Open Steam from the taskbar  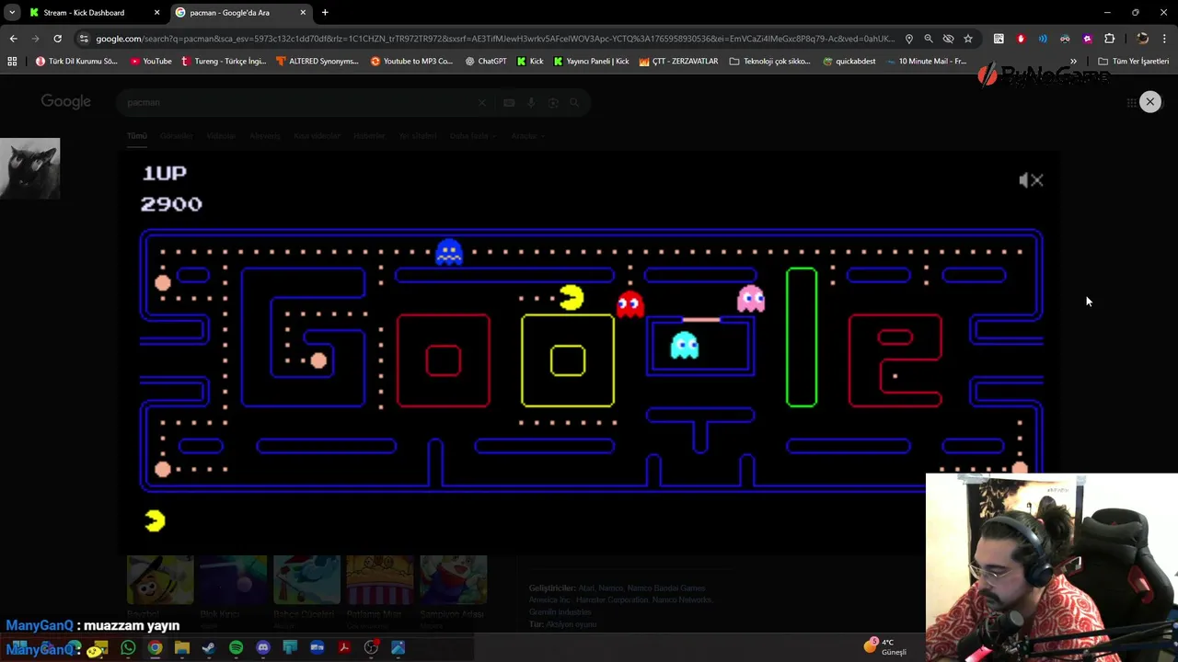tap(209, 648)
